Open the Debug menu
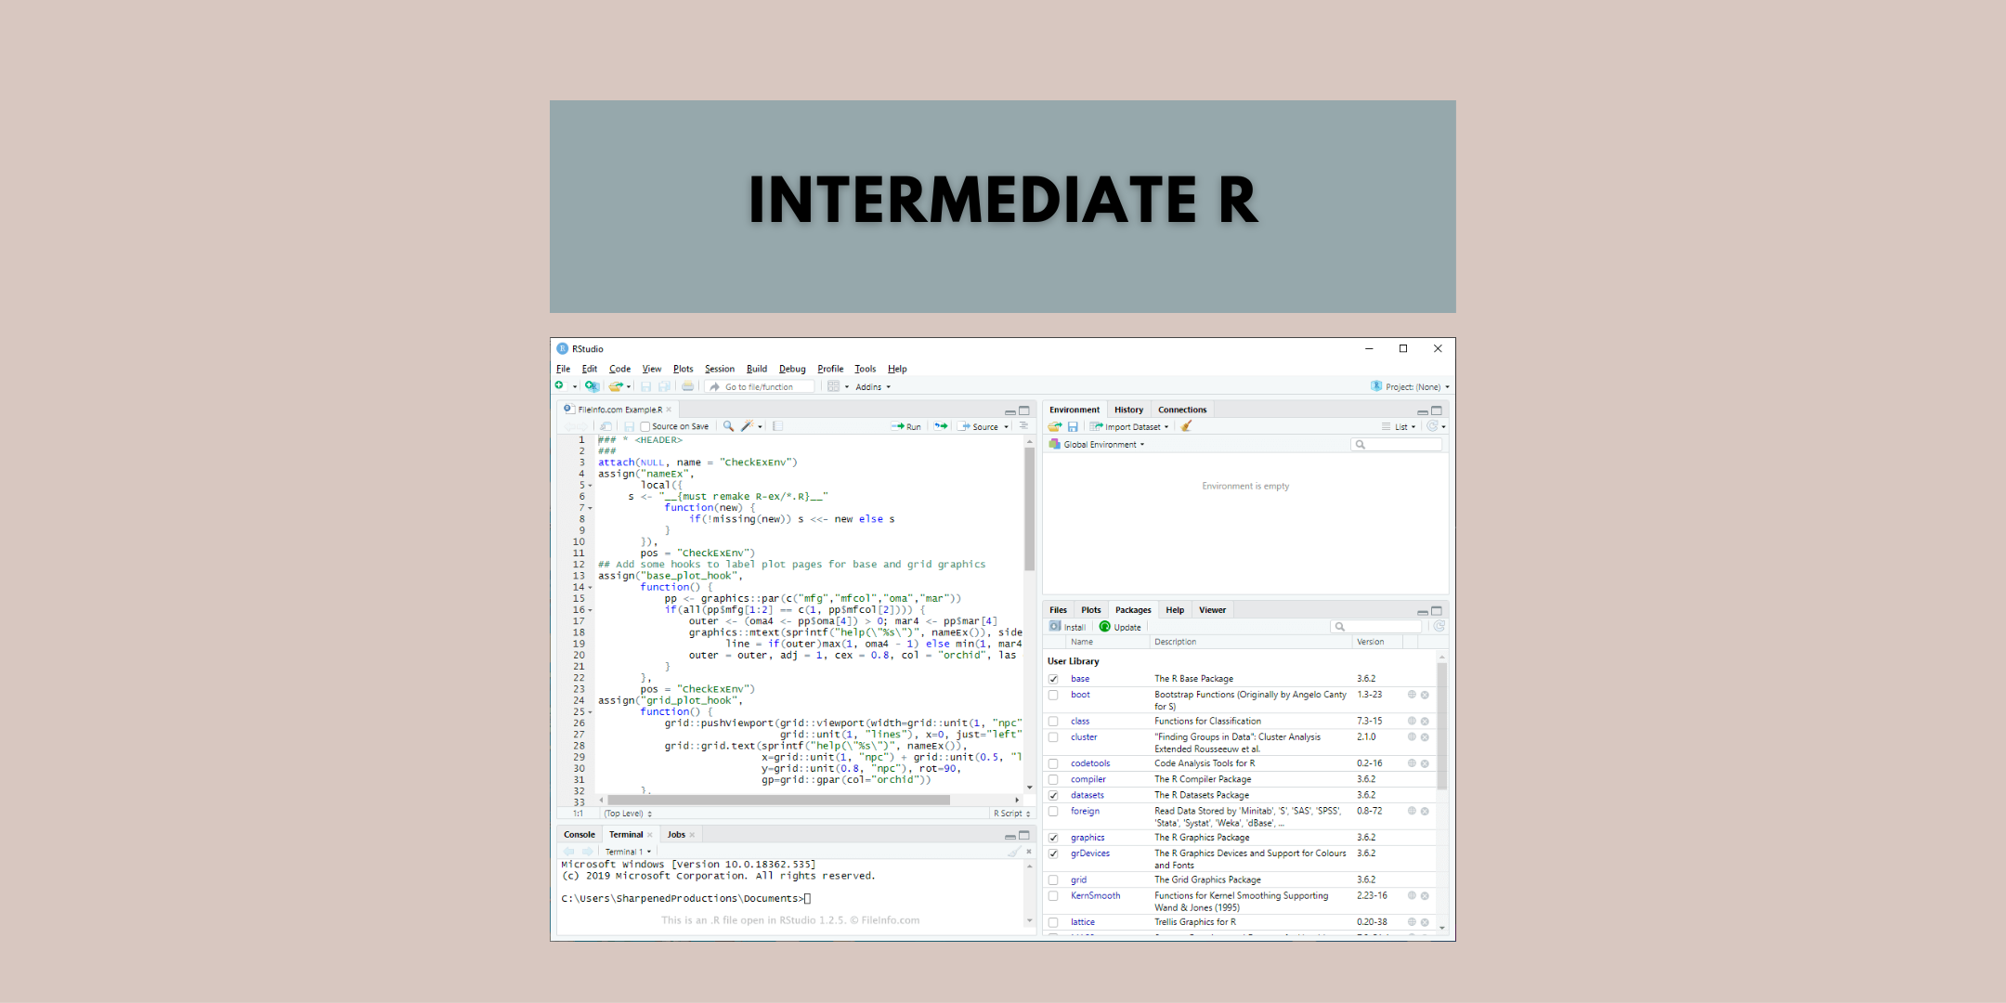The height and width of the screenshot is (1003, 2006). click(792, 369)
